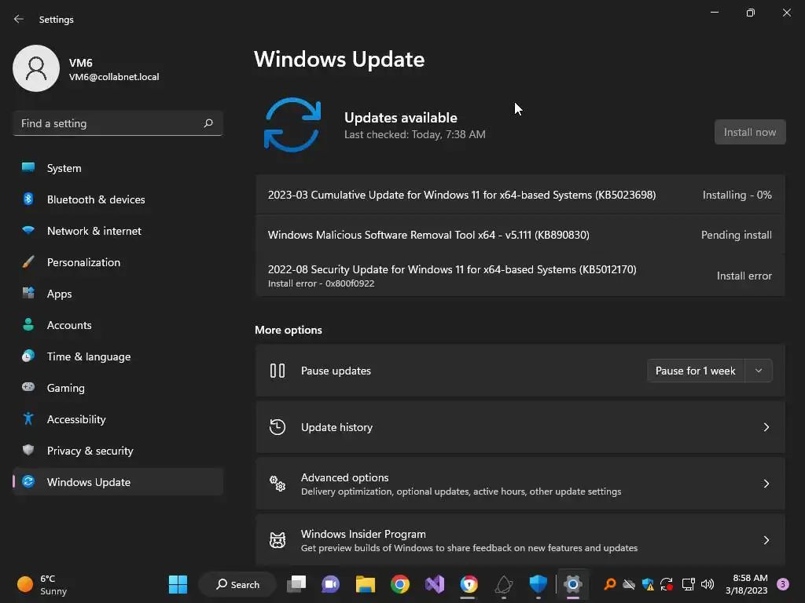
Task: Expand the Update history chevron
Action: [x=766, y=427]
